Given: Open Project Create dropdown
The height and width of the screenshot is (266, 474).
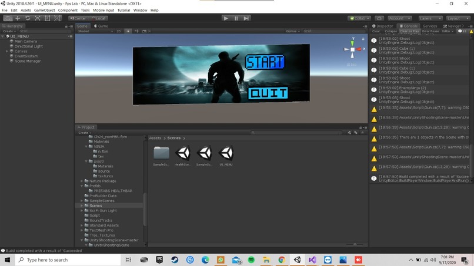Looking at the screenshot, I should click(84, 133).
